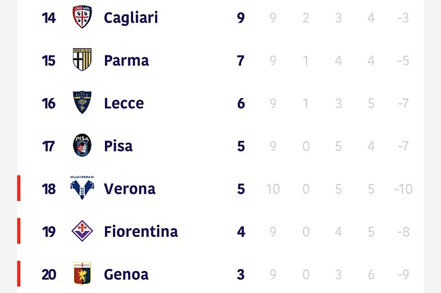
Task: Open the Fiorentina team page
Action: 140,232
